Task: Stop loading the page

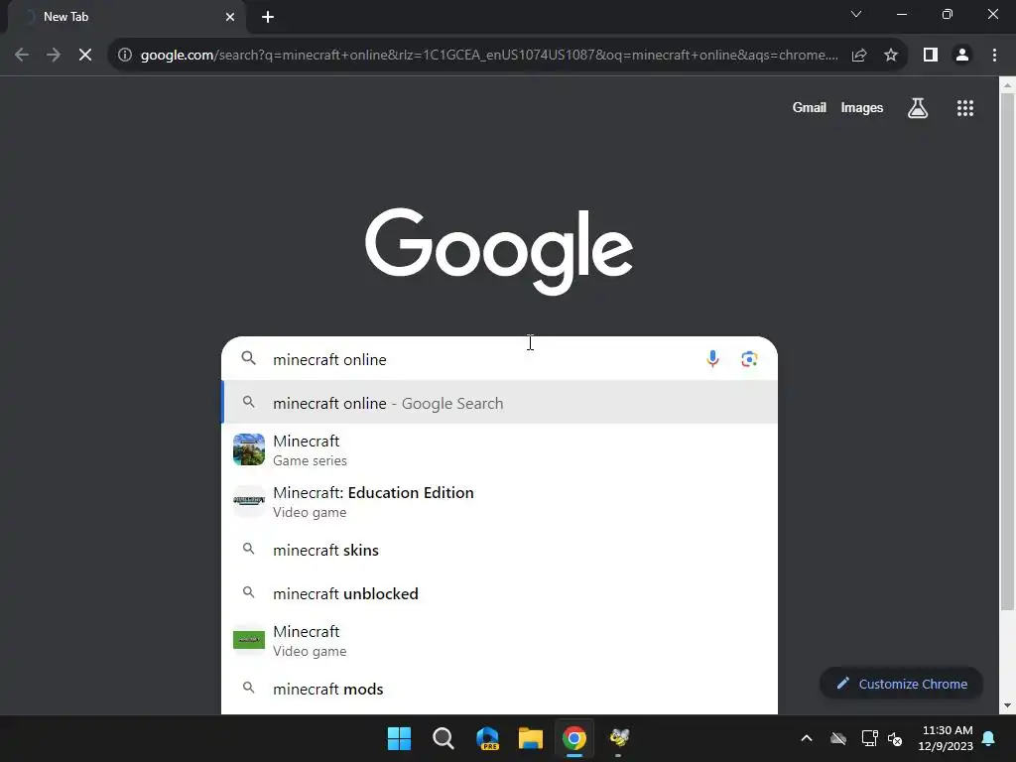Action: coord(85,56)
